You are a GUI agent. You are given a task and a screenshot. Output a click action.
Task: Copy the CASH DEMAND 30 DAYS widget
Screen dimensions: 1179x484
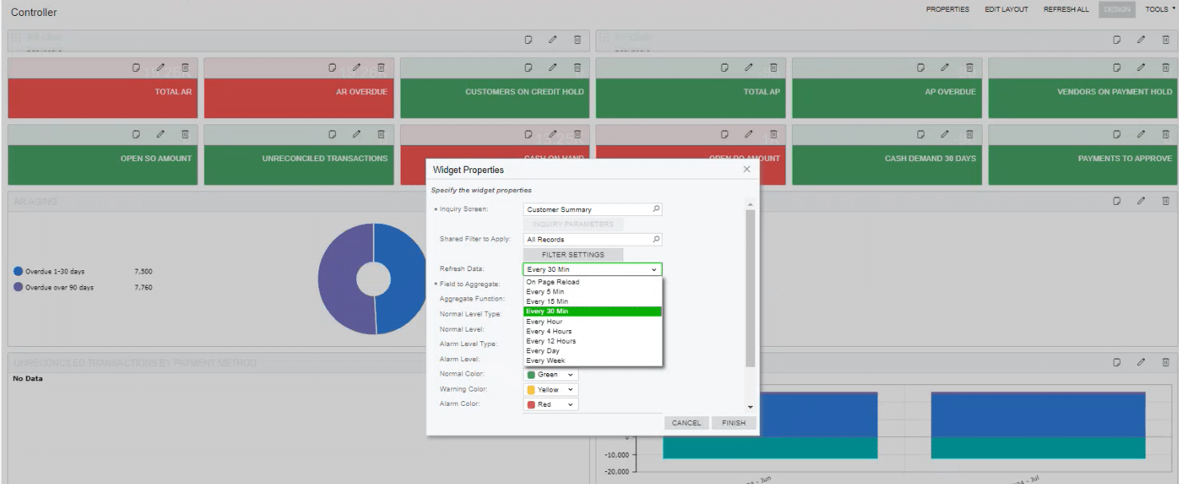coord(920,134)
